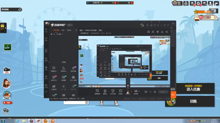Expand the down chevron at sidebar bottom
Viewport: 220px width, 123px height.
click(46, 92)
